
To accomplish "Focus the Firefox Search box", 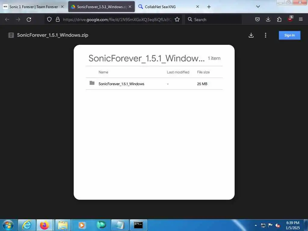I will coord(213,20).
